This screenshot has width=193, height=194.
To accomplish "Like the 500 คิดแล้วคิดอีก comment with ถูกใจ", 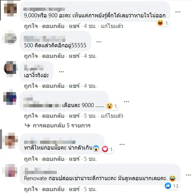I will click(31, 56).
